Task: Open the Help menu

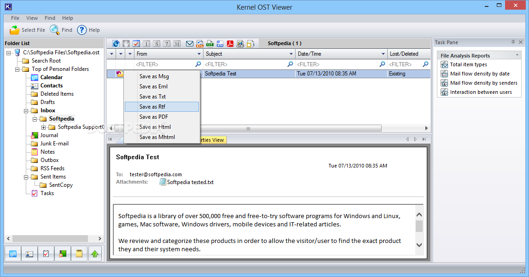Action: click(x=68, y=18)
